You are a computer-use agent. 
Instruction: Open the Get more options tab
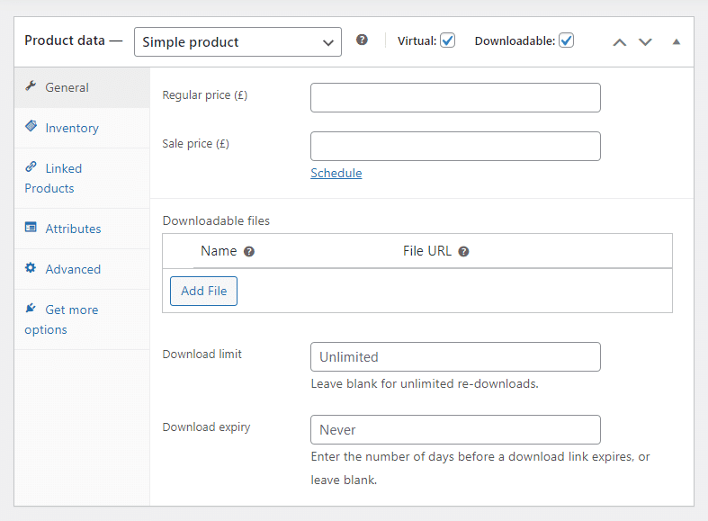(82, 319)
